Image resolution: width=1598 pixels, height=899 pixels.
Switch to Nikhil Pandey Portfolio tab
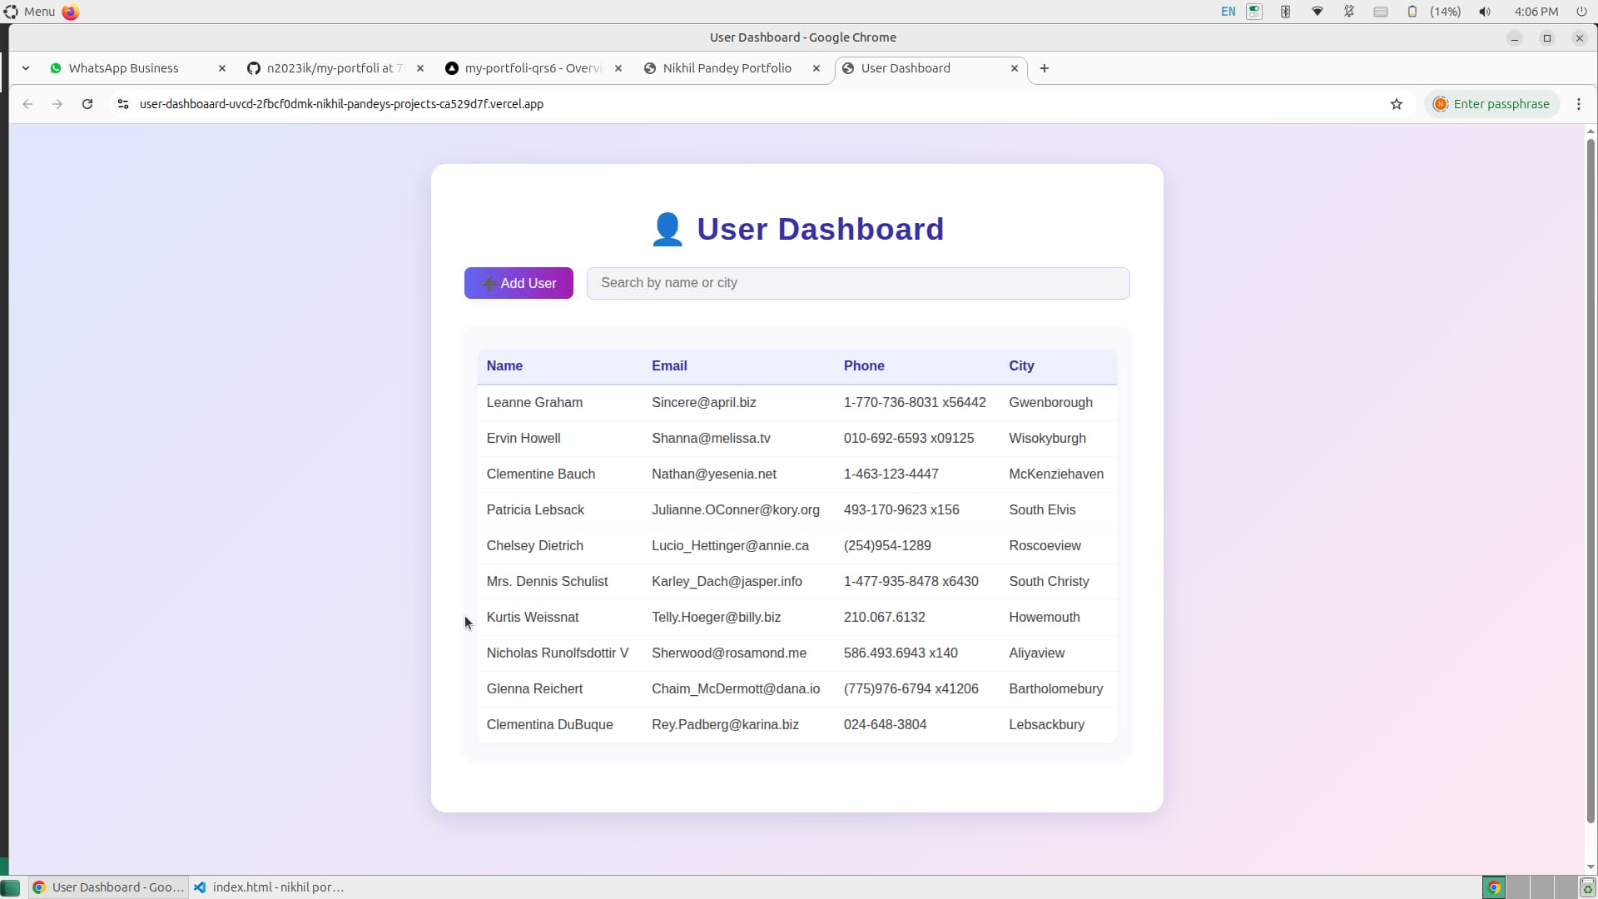pos(727,68)
